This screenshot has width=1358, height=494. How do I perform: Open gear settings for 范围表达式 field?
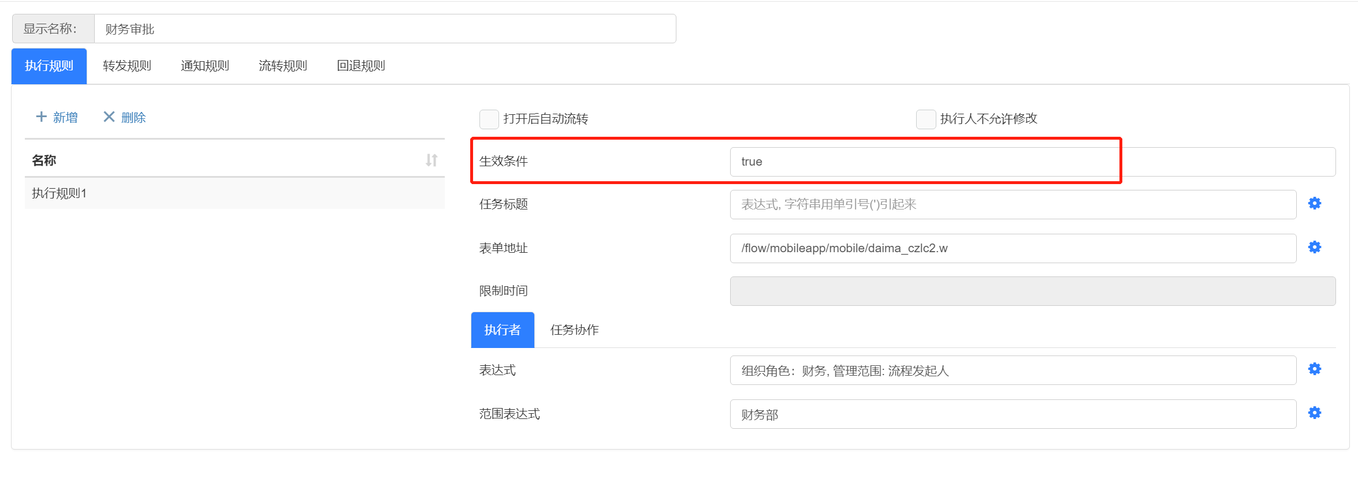(1314, 413)
